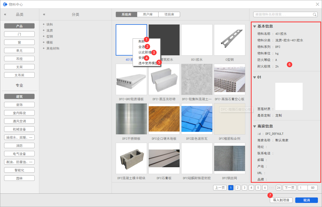Select the DFC混凝土模卡砌块 thumbnail

coord(131,159)
